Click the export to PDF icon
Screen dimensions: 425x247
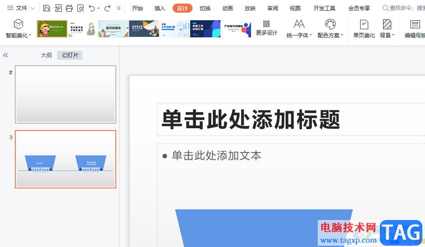(x=58, y=8)
